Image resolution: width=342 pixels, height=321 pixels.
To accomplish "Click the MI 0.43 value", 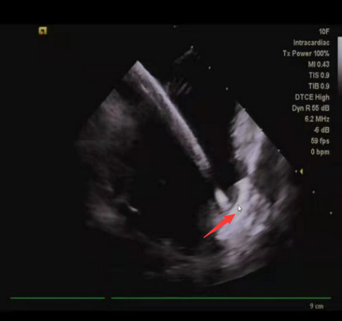I will click(318, 64).
